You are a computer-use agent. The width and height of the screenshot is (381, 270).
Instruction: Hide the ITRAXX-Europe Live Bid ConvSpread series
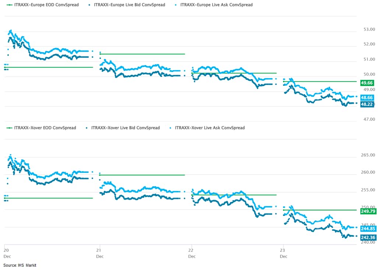click(126, 5)
